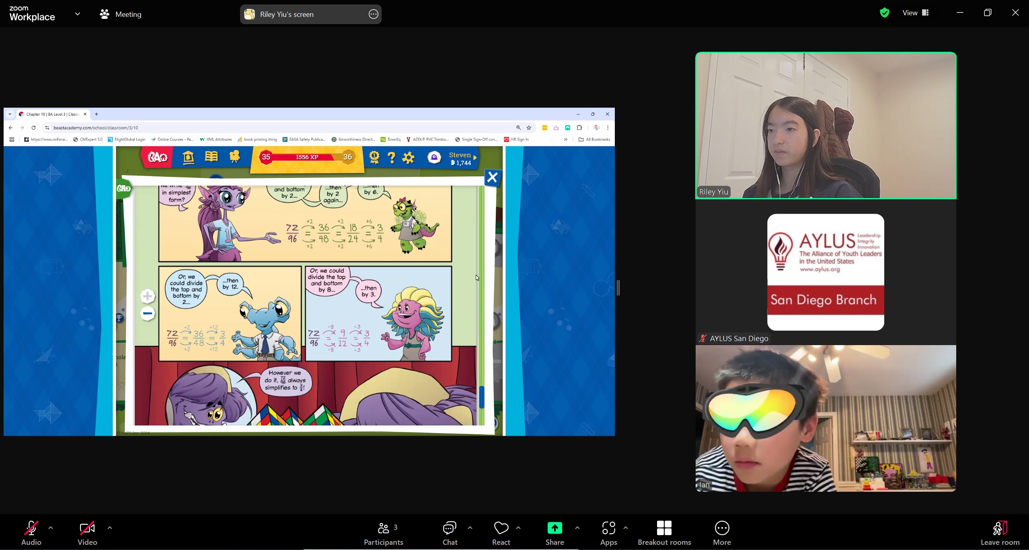
Task: Expand the bookmarks overflow double chevron
Action: [x=565, y=139]
